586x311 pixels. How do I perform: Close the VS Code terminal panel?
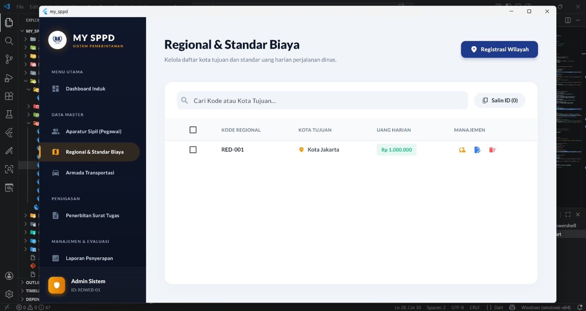click(578, 215)
